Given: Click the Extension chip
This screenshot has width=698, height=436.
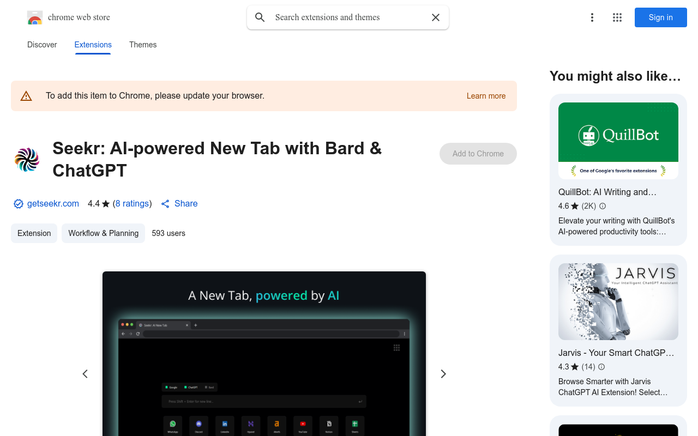Looking at the screenshot, I should click(x=34, y=233).
